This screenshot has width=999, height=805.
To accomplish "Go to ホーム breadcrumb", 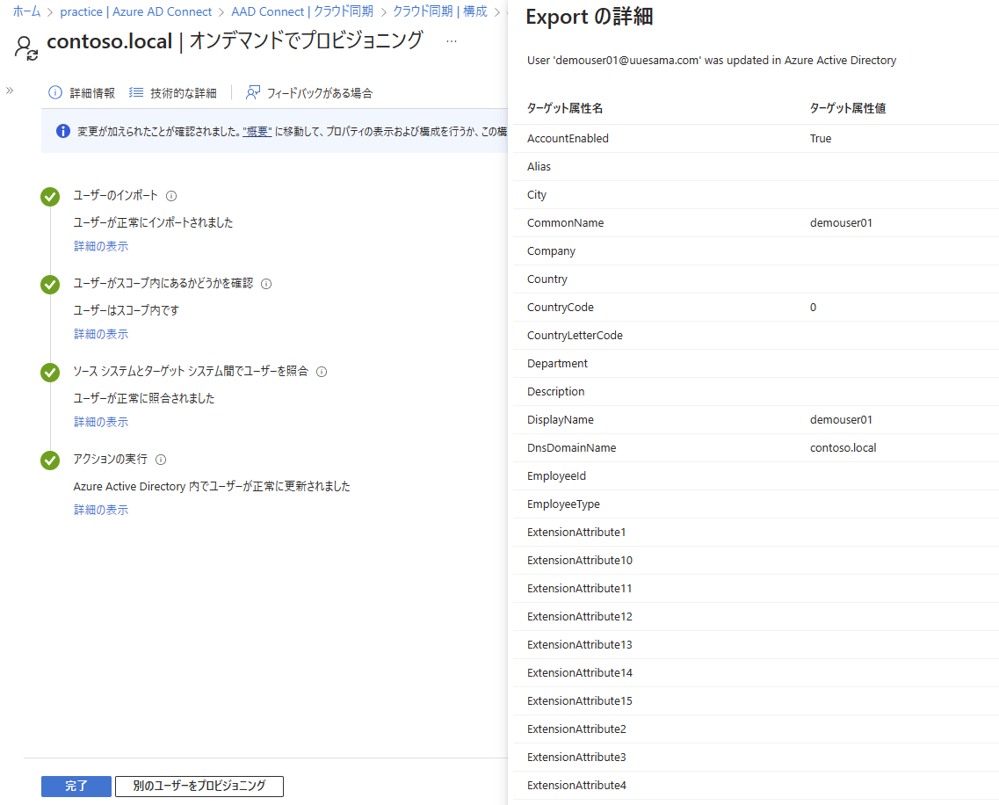I will point(26,11).
